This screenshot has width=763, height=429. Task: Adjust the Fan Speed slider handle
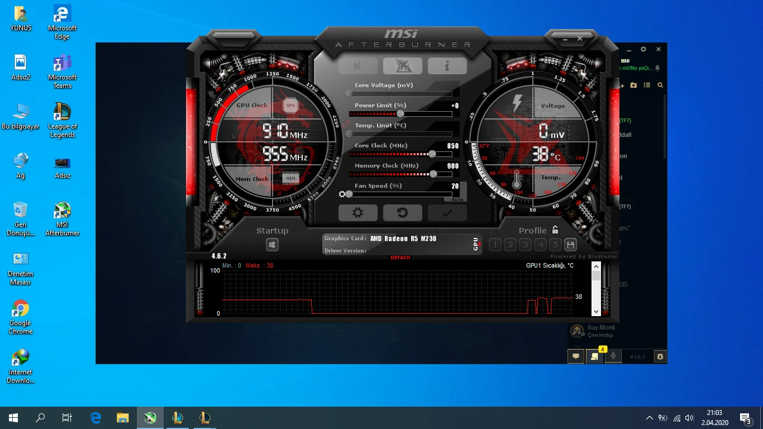coord(349,194)
